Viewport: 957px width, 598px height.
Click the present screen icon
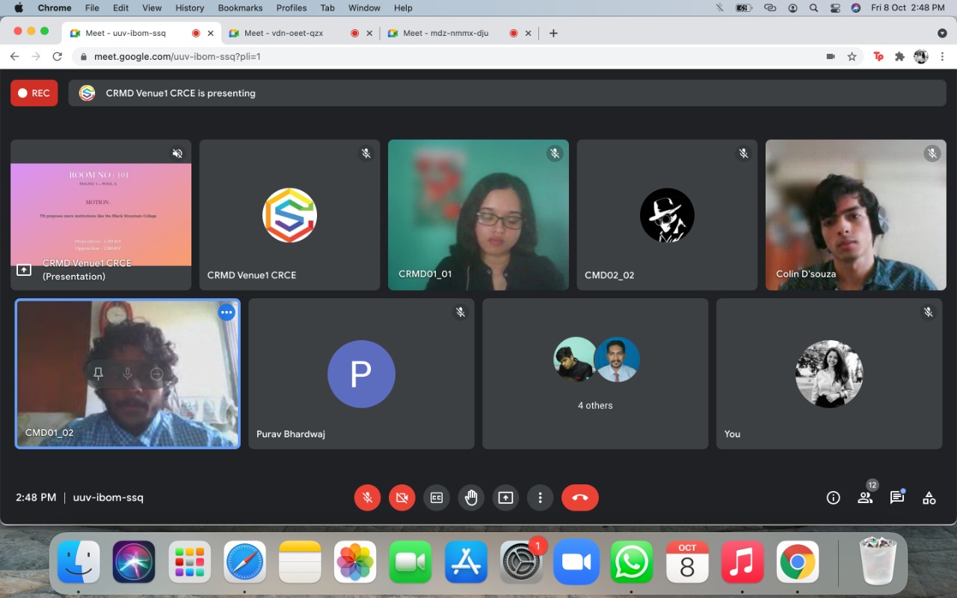coord(505,498)
